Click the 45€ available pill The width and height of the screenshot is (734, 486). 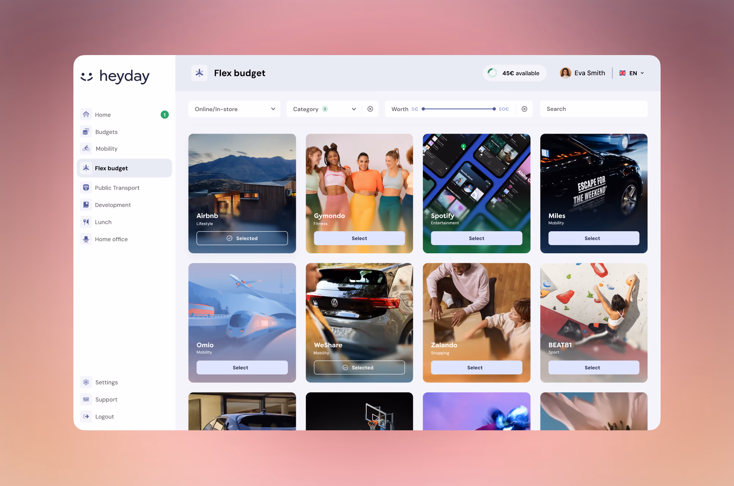515,73
